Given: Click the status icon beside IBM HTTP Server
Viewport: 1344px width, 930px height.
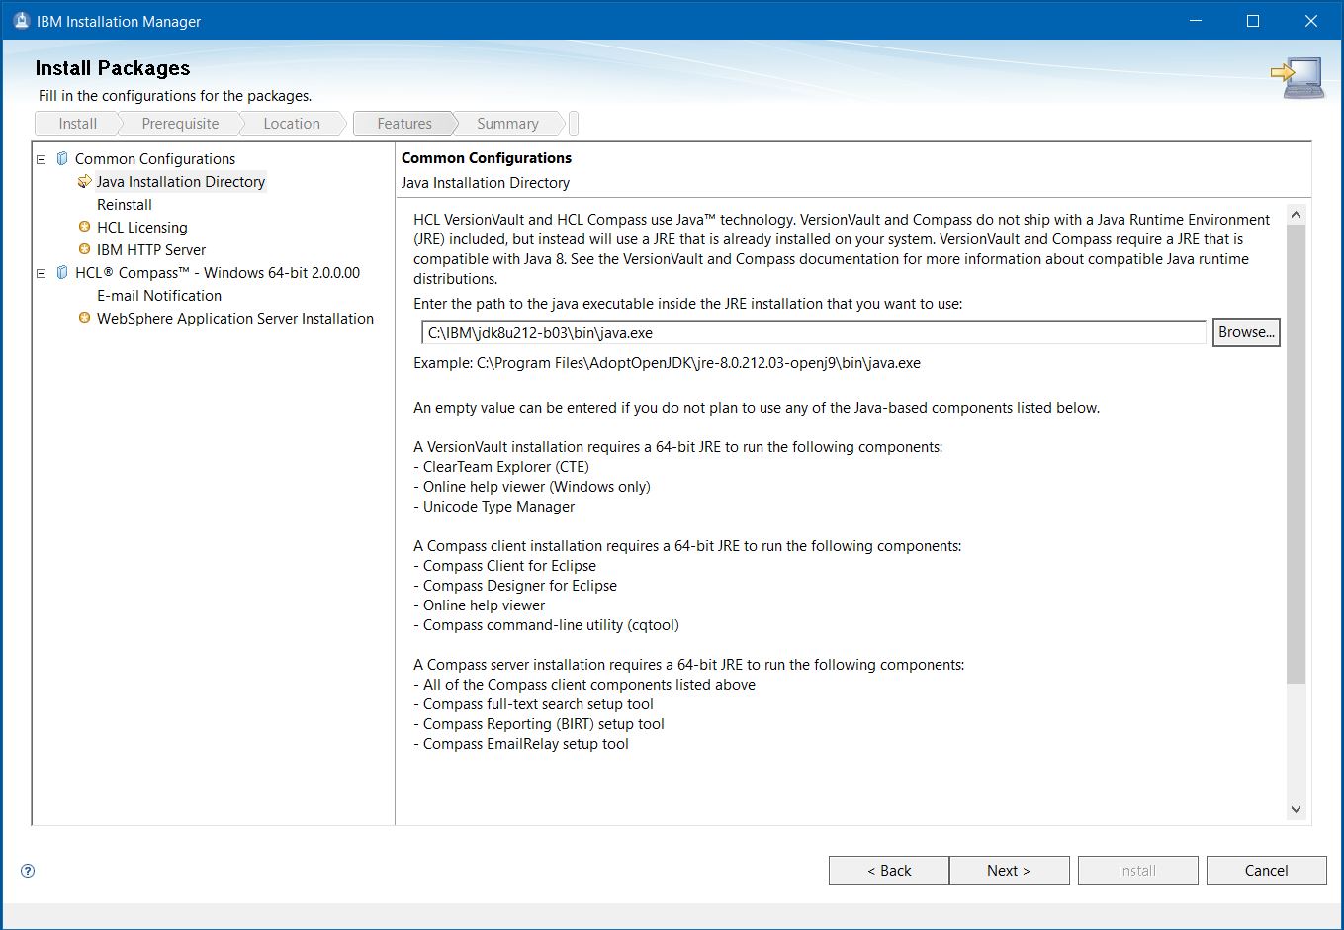Looking at the screenshot, I should tap(85, 249).
